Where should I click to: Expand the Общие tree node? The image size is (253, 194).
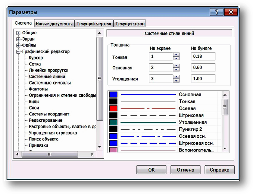click(x=18, y=33)
